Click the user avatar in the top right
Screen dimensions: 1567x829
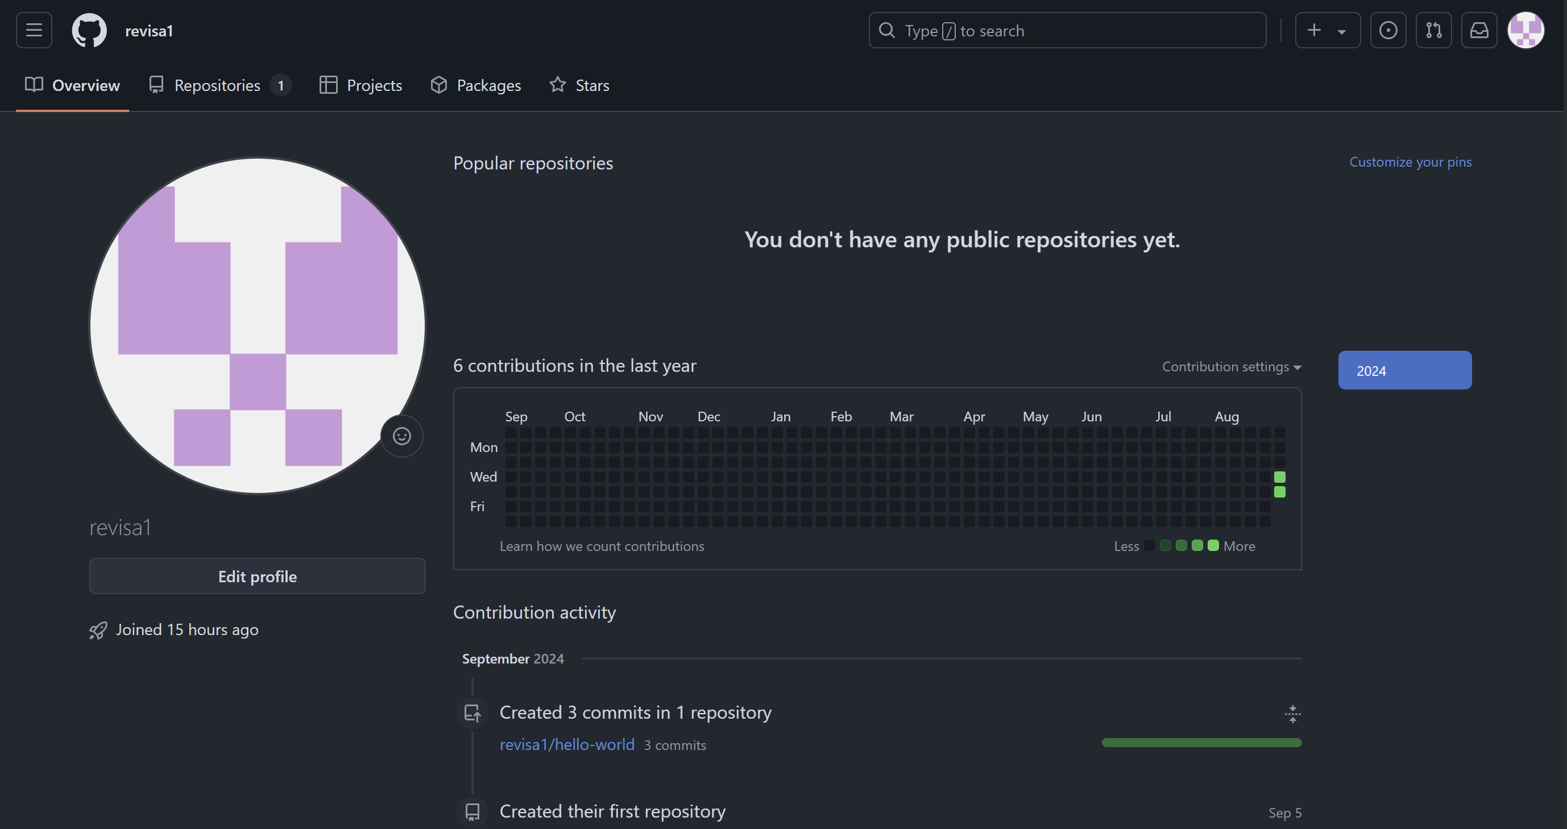[1525, 30]
